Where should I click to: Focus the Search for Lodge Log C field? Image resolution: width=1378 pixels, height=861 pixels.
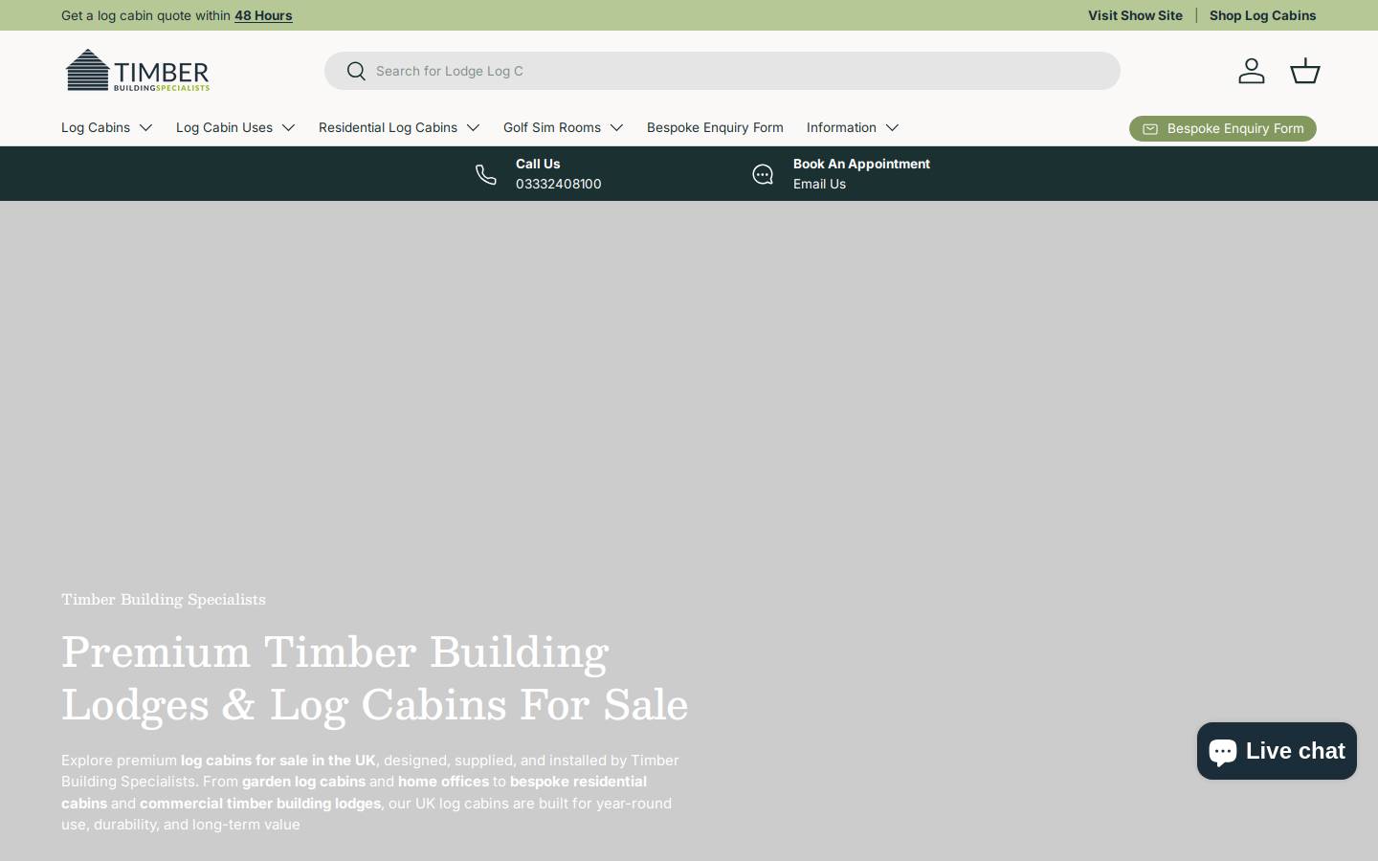click(x=722, y=71)
